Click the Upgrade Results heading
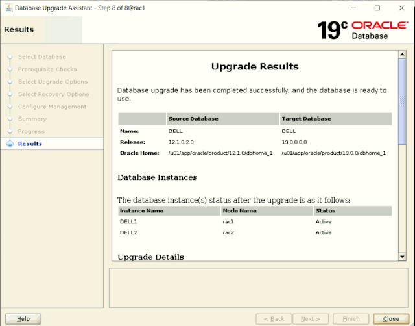The image size is (415, 326). [255, 66]
